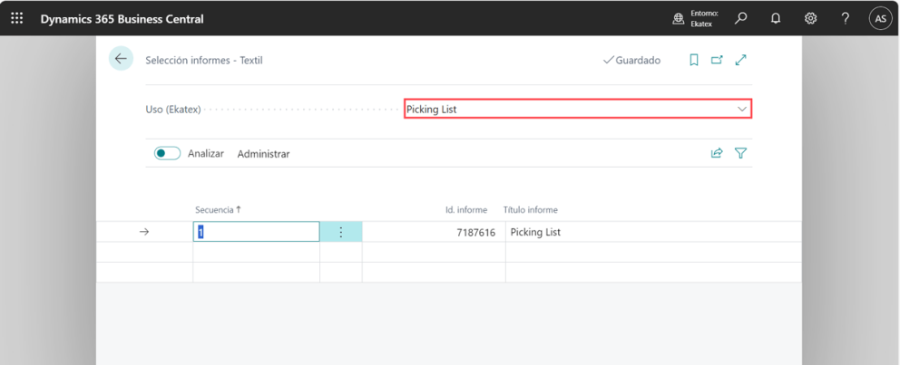The width and height of the screenshot is (900, 365).
Task: Open the settings gear icon
Action: (x=810, y=18)
